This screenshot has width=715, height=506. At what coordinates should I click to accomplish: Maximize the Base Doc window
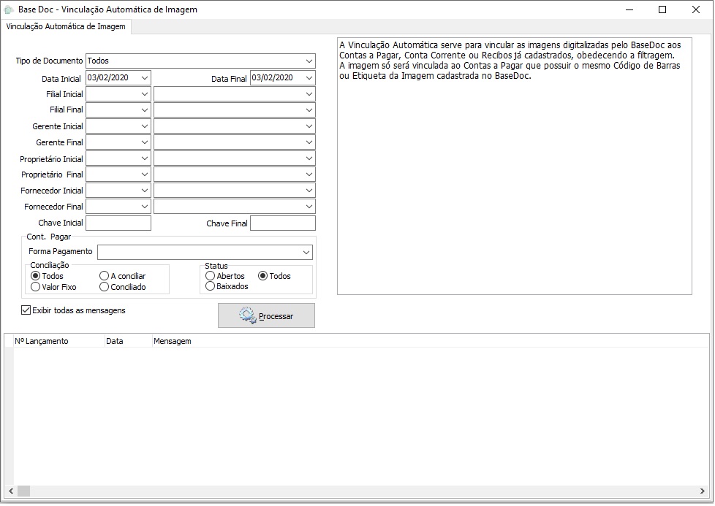(662, 10)
